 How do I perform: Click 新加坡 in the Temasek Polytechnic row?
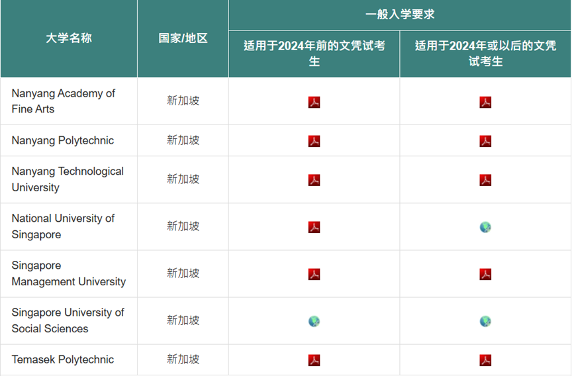tap(183, 359)
